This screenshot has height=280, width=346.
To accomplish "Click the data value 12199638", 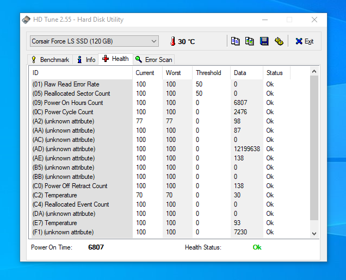I will (x=247, y=149).
